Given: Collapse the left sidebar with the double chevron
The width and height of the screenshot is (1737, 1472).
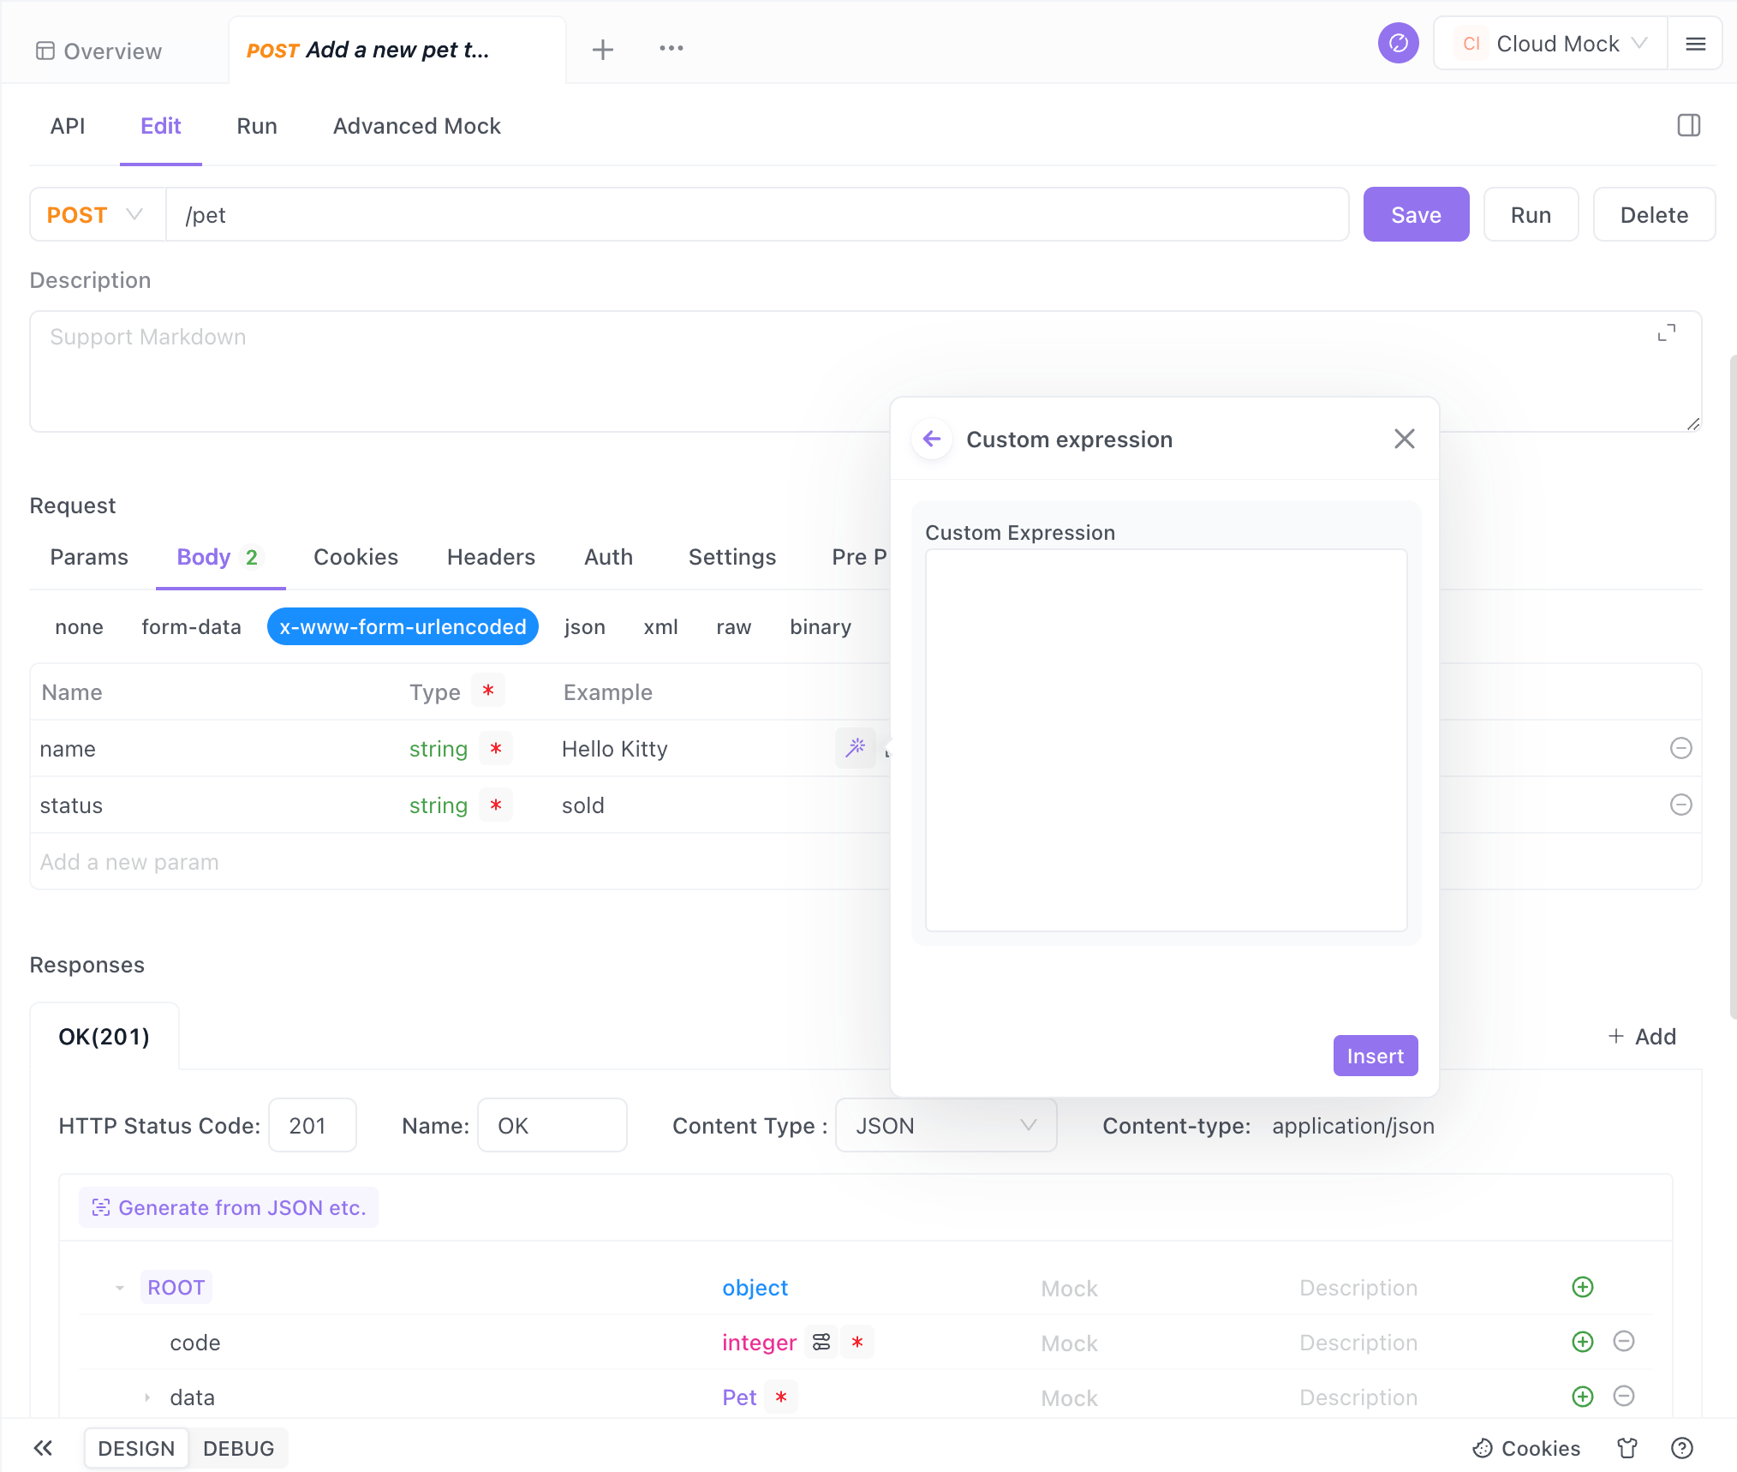Looking at the screenshot, I should (x=43, y=1448).
